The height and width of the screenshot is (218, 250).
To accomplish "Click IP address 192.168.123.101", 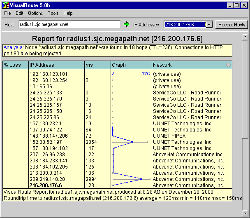I will pos(49,74).
